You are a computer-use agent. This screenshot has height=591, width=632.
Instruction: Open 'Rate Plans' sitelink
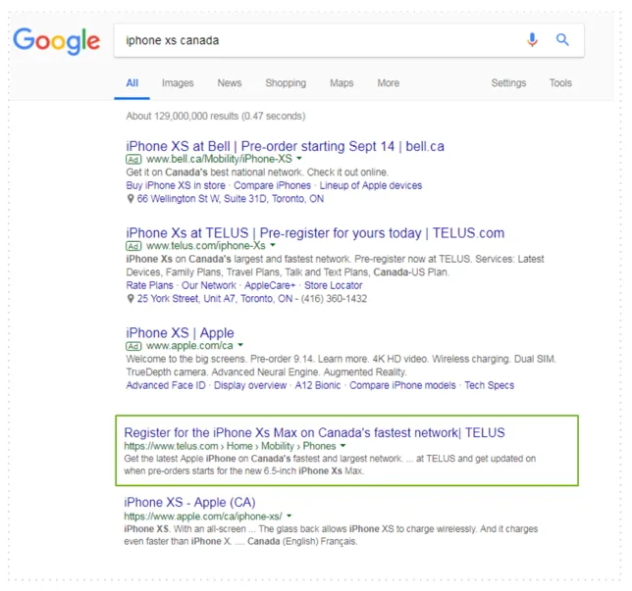[x=149, y=285]
